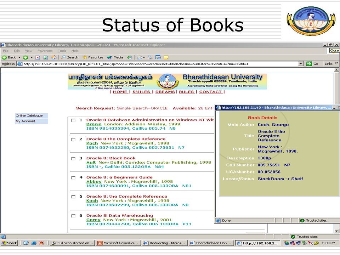Click author link Brown

tap(94, 124)
